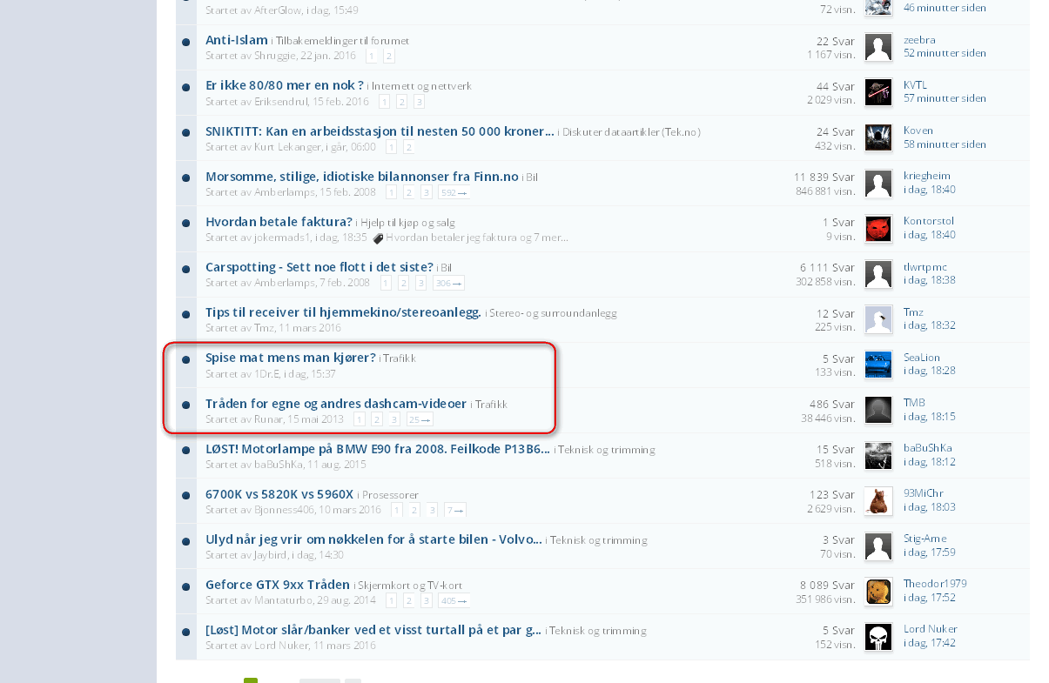This screenshot has height=683, width=1049.
Task: Open the Hvordan betale faktura? thread
Action: click(x=279, y=221)
